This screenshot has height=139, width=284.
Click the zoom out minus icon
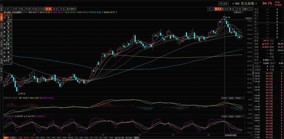(x=212, y=9)
